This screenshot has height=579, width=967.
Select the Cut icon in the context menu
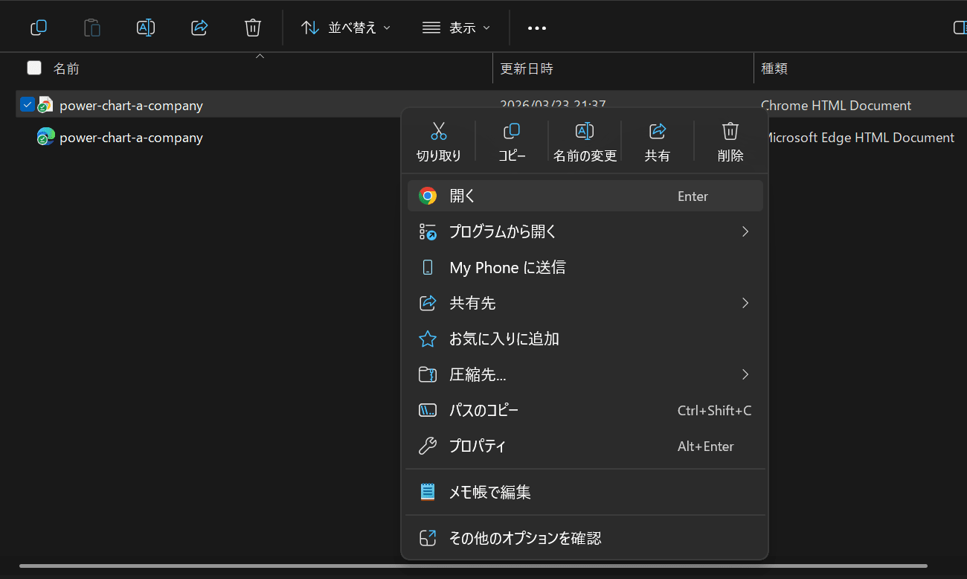439,131
